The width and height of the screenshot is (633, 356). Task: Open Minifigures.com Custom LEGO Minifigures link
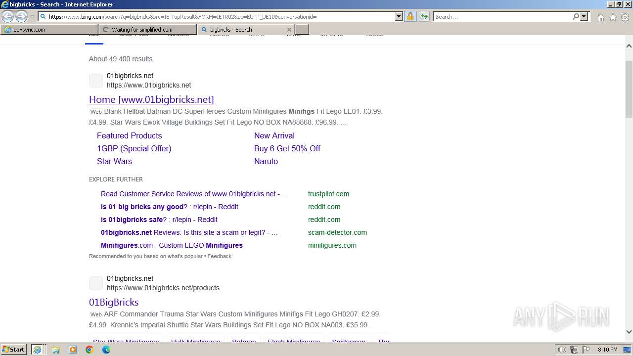172,245
